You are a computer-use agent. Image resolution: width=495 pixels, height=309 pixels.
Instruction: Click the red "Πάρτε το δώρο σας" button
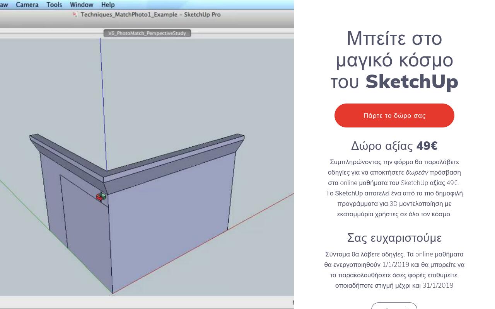[394, 115]
